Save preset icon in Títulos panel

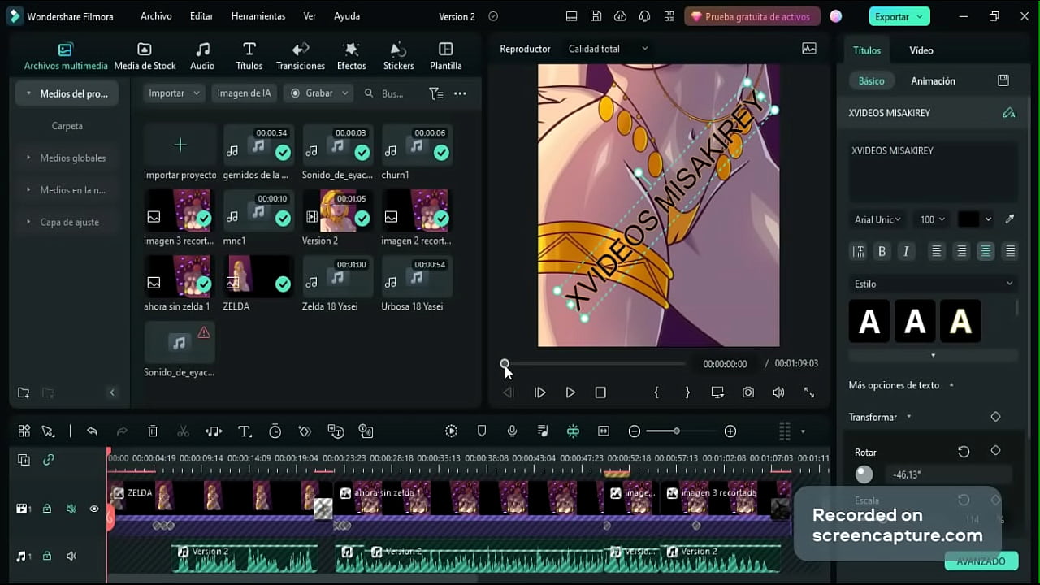pyautogui.click(x=1003, y=80)
